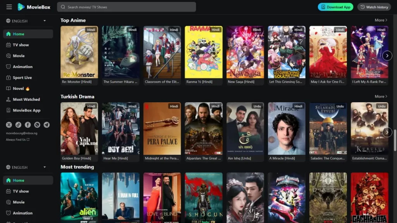Image resolution: width=397 pixels, height=223 pixels.
Task: Open Shogun trending poster
Action: 204,198
